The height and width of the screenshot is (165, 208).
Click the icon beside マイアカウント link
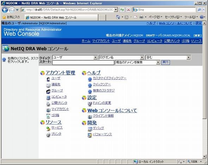[48, 110]
